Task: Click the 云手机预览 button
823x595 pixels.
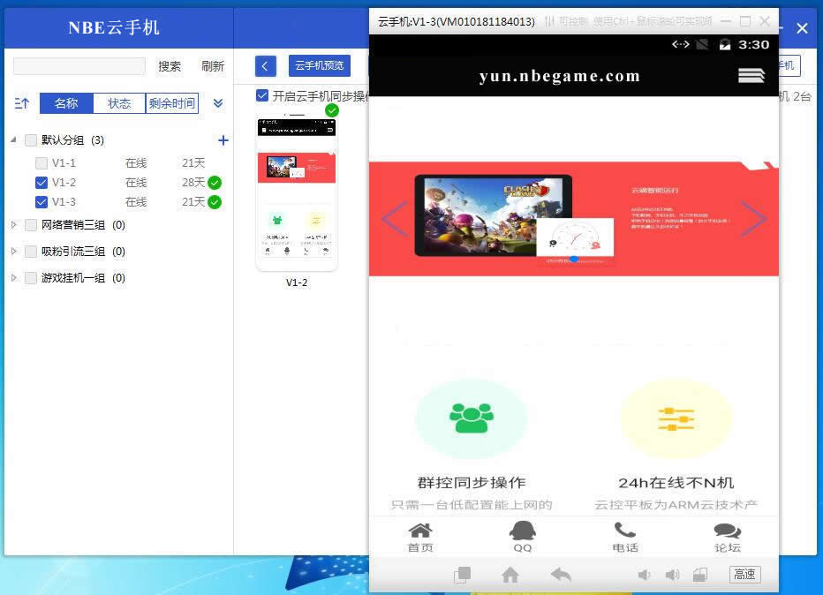Action: (319, 65)
